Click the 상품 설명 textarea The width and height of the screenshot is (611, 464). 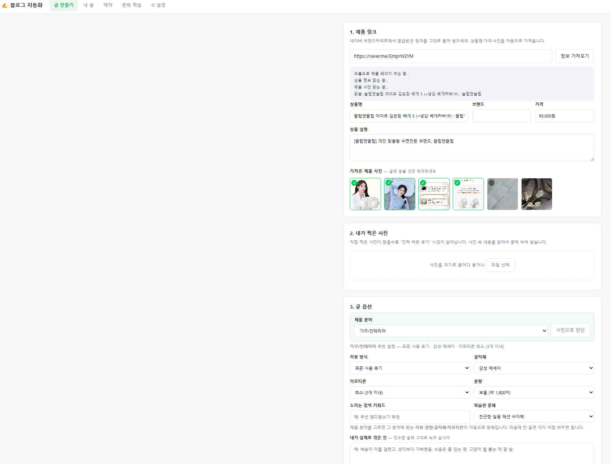[472, 148]
